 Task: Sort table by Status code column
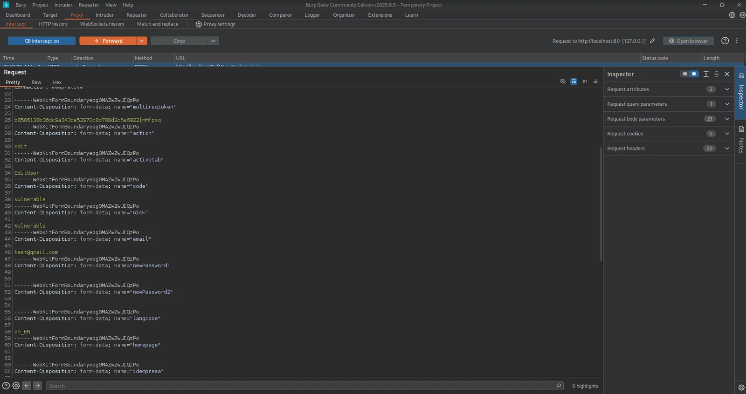[671, 58]
